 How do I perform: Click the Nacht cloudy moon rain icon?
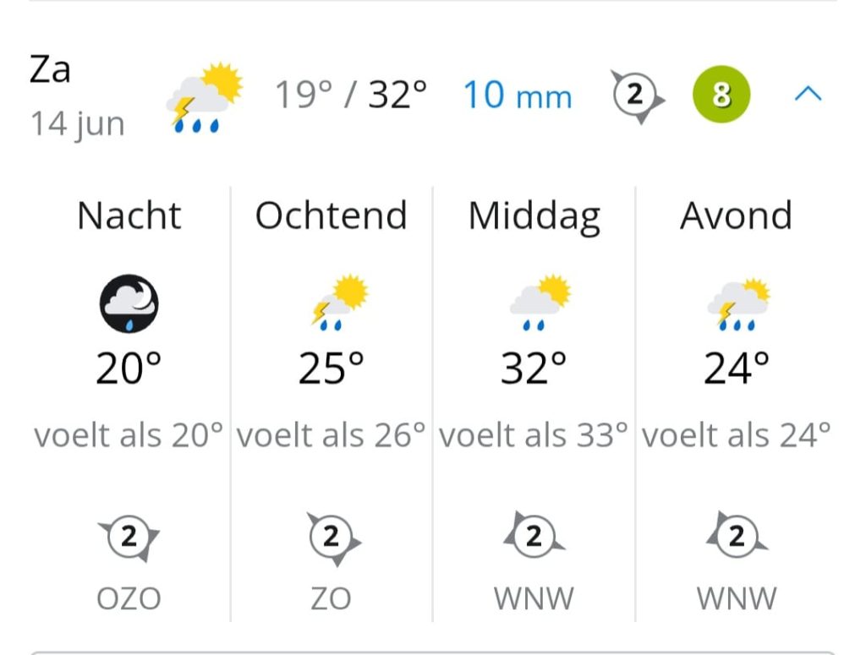click(x=129, y=303)
